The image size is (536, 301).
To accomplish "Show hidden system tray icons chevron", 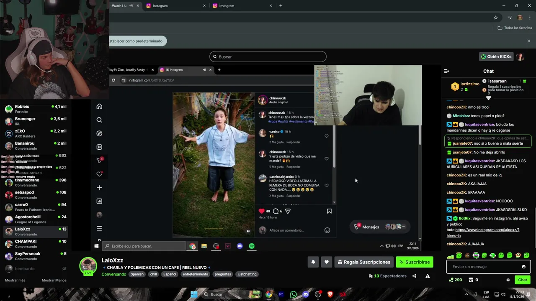I will (466, 294).
